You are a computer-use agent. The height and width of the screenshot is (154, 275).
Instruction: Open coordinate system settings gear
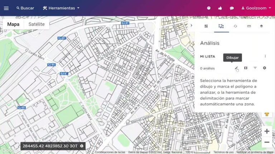(82, 146)
